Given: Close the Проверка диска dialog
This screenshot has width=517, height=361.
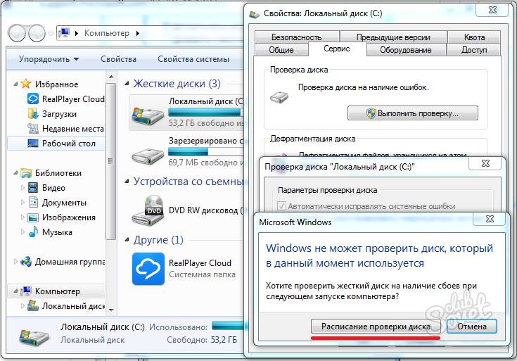Looking at the screenshot, I should [485, 163].
